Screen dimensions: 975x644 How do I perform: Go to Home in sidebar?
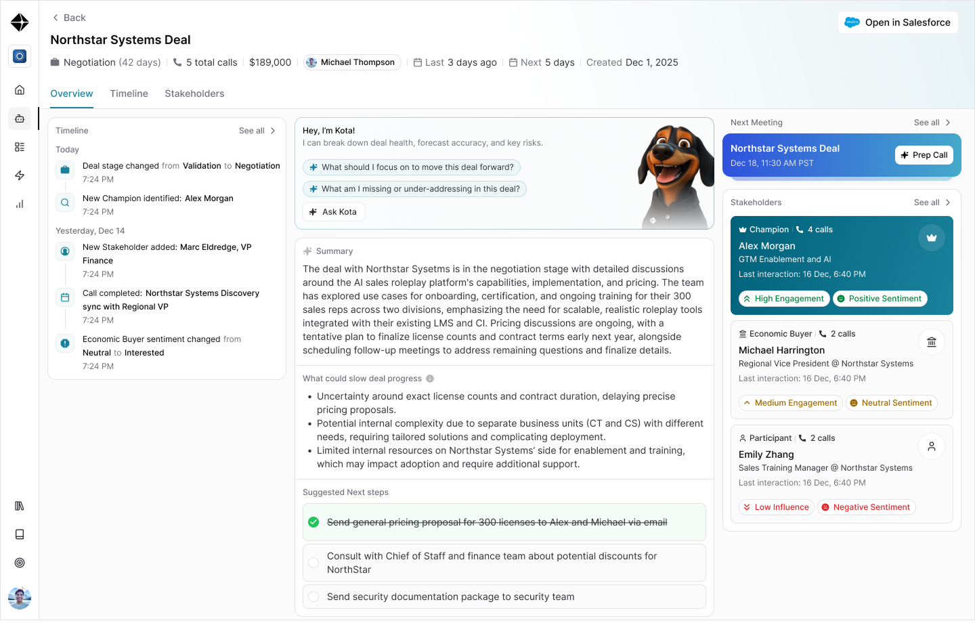[x=20, y=90]
